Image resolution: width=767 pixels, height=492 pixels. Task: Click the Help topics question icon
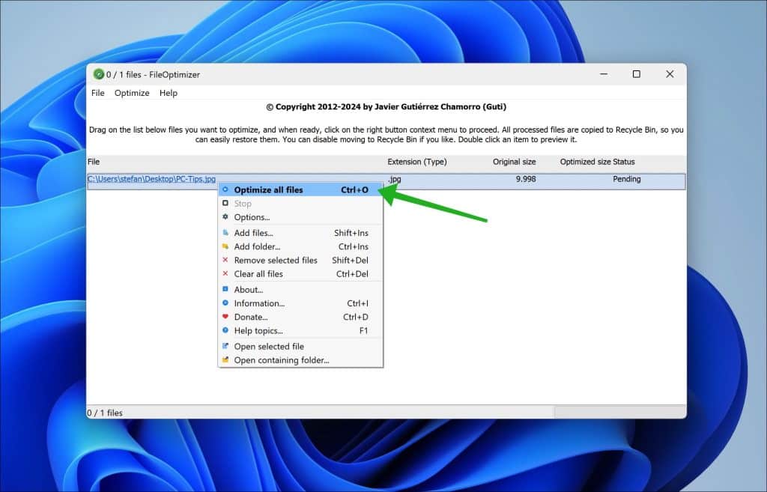[x=225, y=330]
